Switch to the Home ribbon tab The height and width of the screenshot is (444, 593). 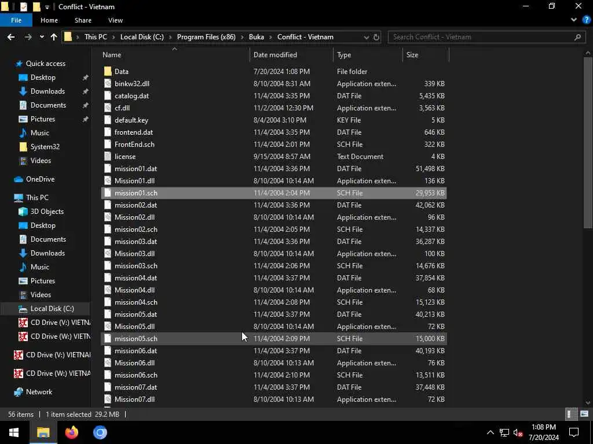[x=49, y=20]
